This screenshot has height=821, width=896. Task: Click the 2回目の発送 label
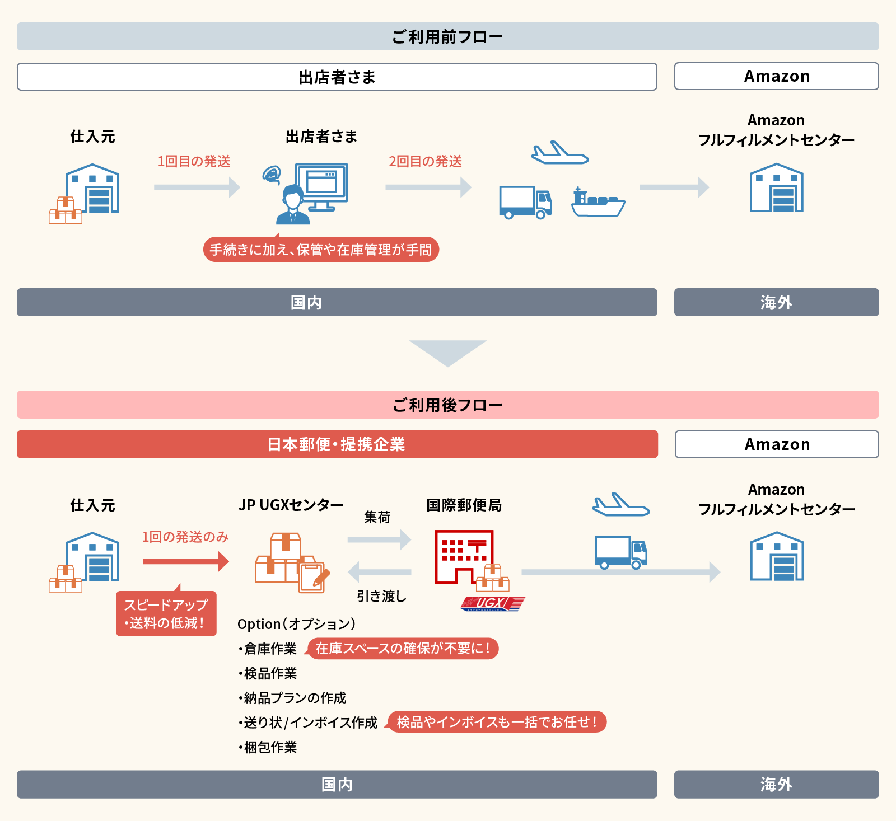point(426,161)
